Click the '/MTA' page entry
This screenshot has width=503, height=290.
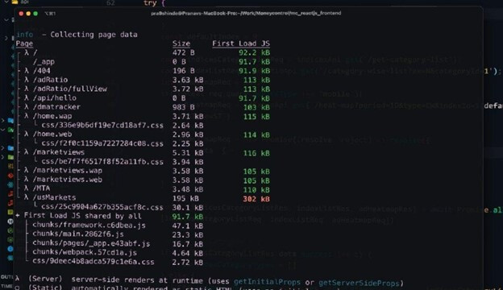tap(41, 188)
